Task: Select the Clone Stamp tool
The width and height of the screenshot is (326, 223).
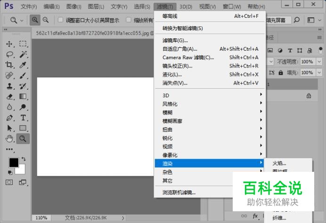Action: 9,86
